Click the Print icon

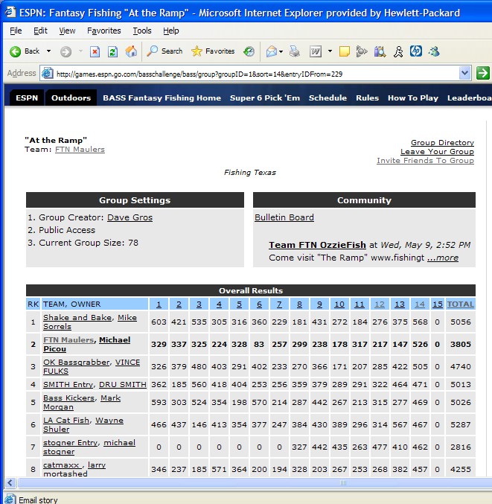pyautogui.click(x=294, y=51)
